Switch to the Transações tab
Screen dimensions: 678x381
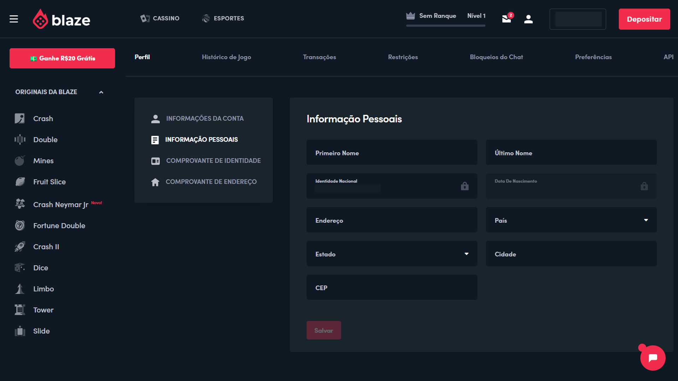coord(319,57)
